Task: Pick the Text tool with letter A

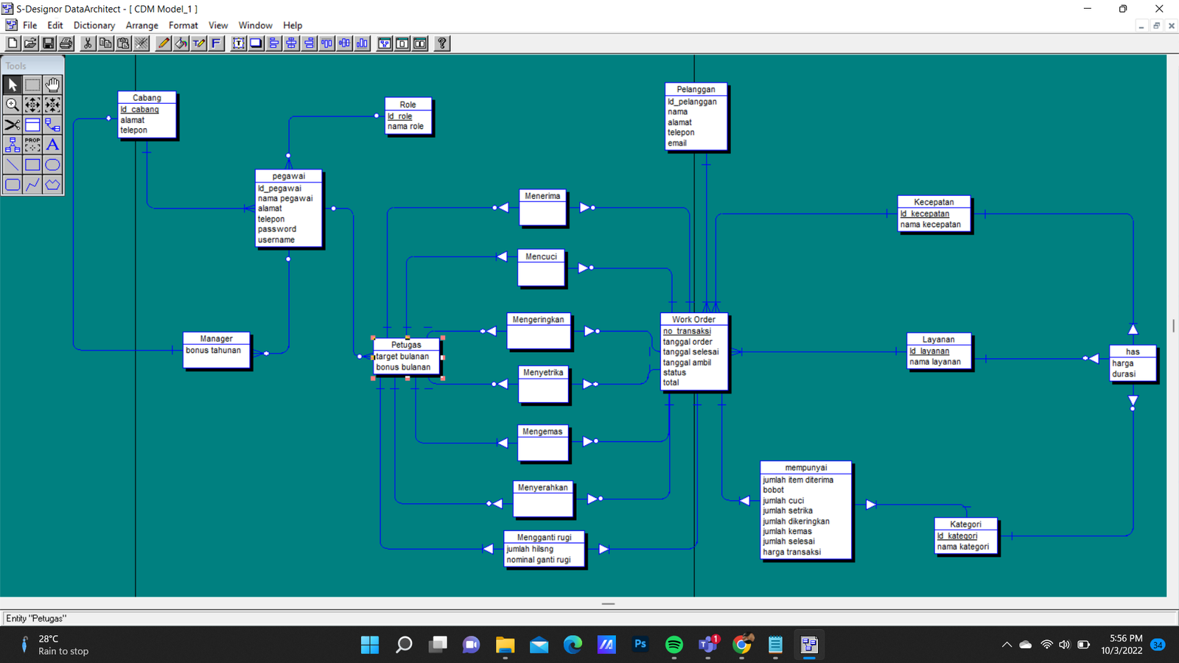Action: point(52,144)
